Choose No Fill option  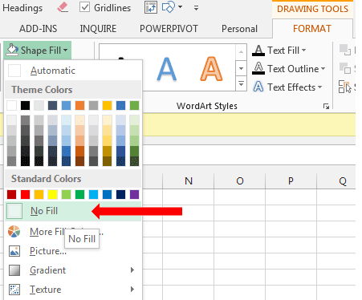(73, 211)
